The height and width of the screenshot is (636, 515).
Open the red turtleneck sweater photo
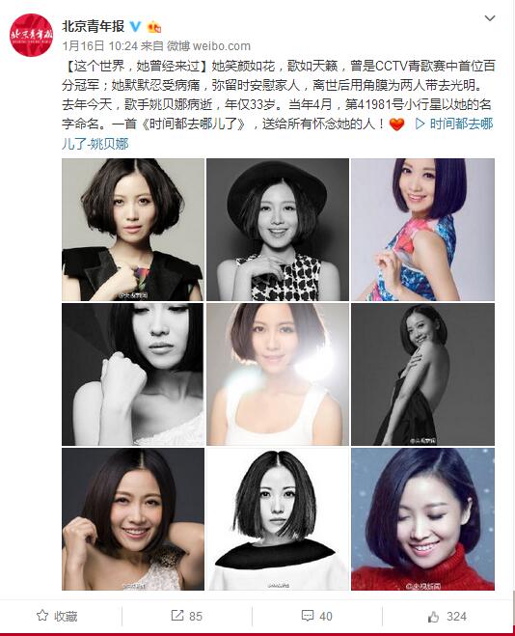tap(422, 519)
